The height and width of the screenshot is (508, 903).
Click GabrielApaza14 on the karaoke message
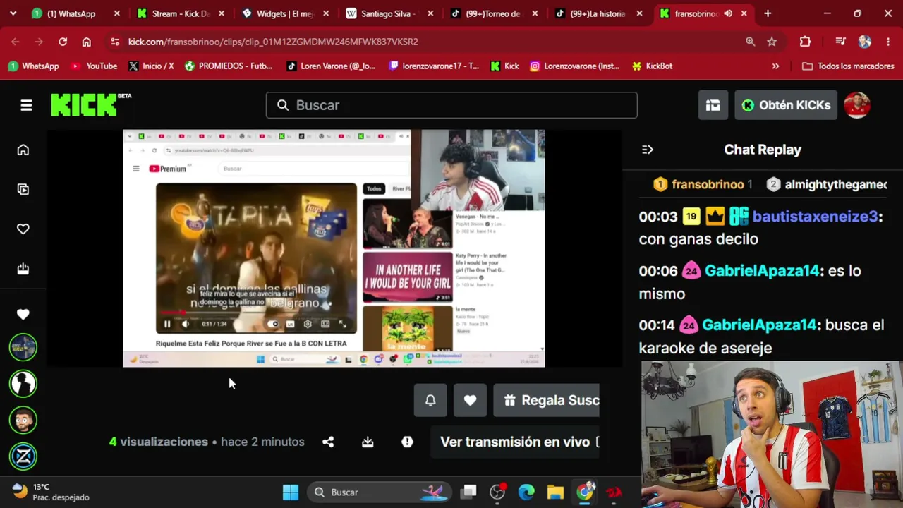[x=758, y=325]
